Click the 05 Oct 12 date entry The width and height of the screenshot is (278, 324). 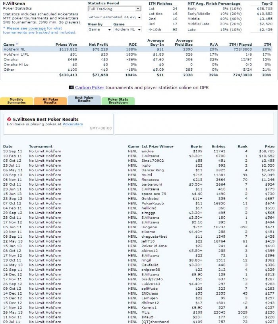pyautogui.click(x=12, y=161)
